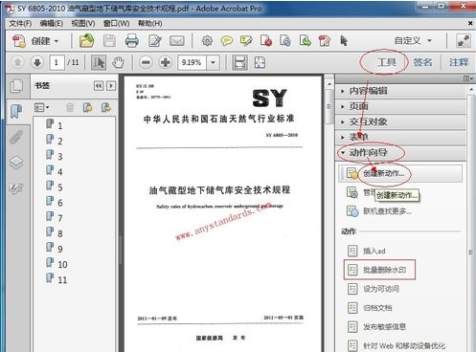Run the 批量删除水印 action

click(376, 270)
